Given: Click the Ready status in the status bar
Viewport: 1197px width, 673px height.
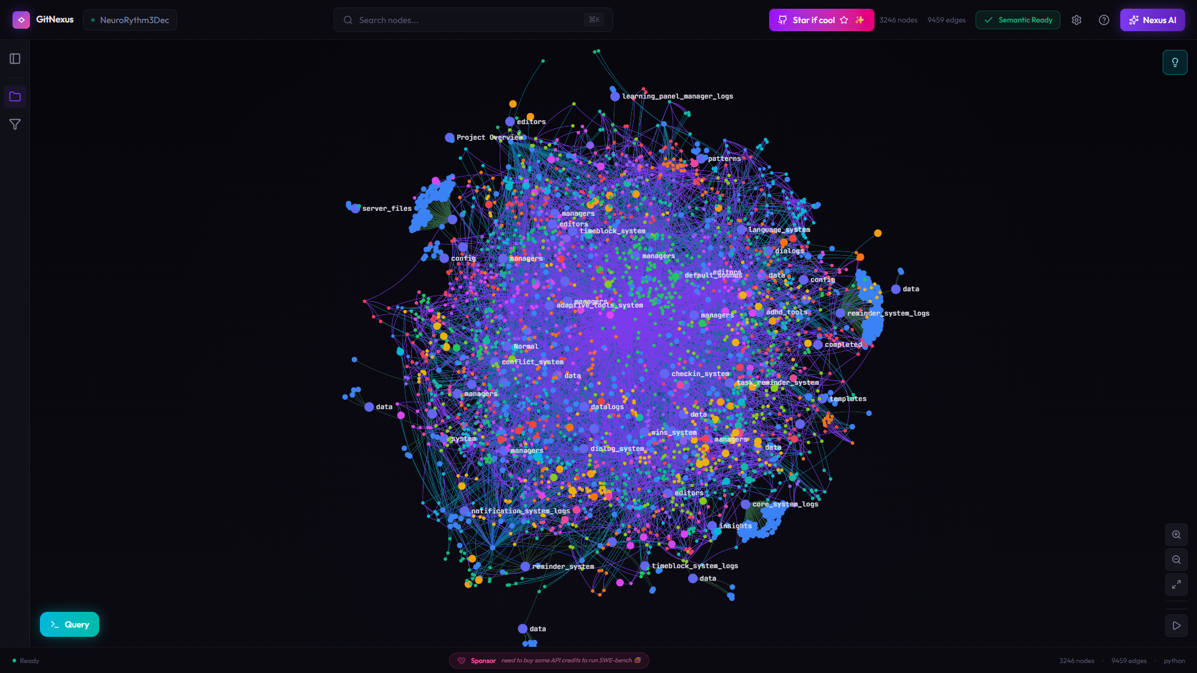Looking at the screenshot, I should [x=25, y=660].
